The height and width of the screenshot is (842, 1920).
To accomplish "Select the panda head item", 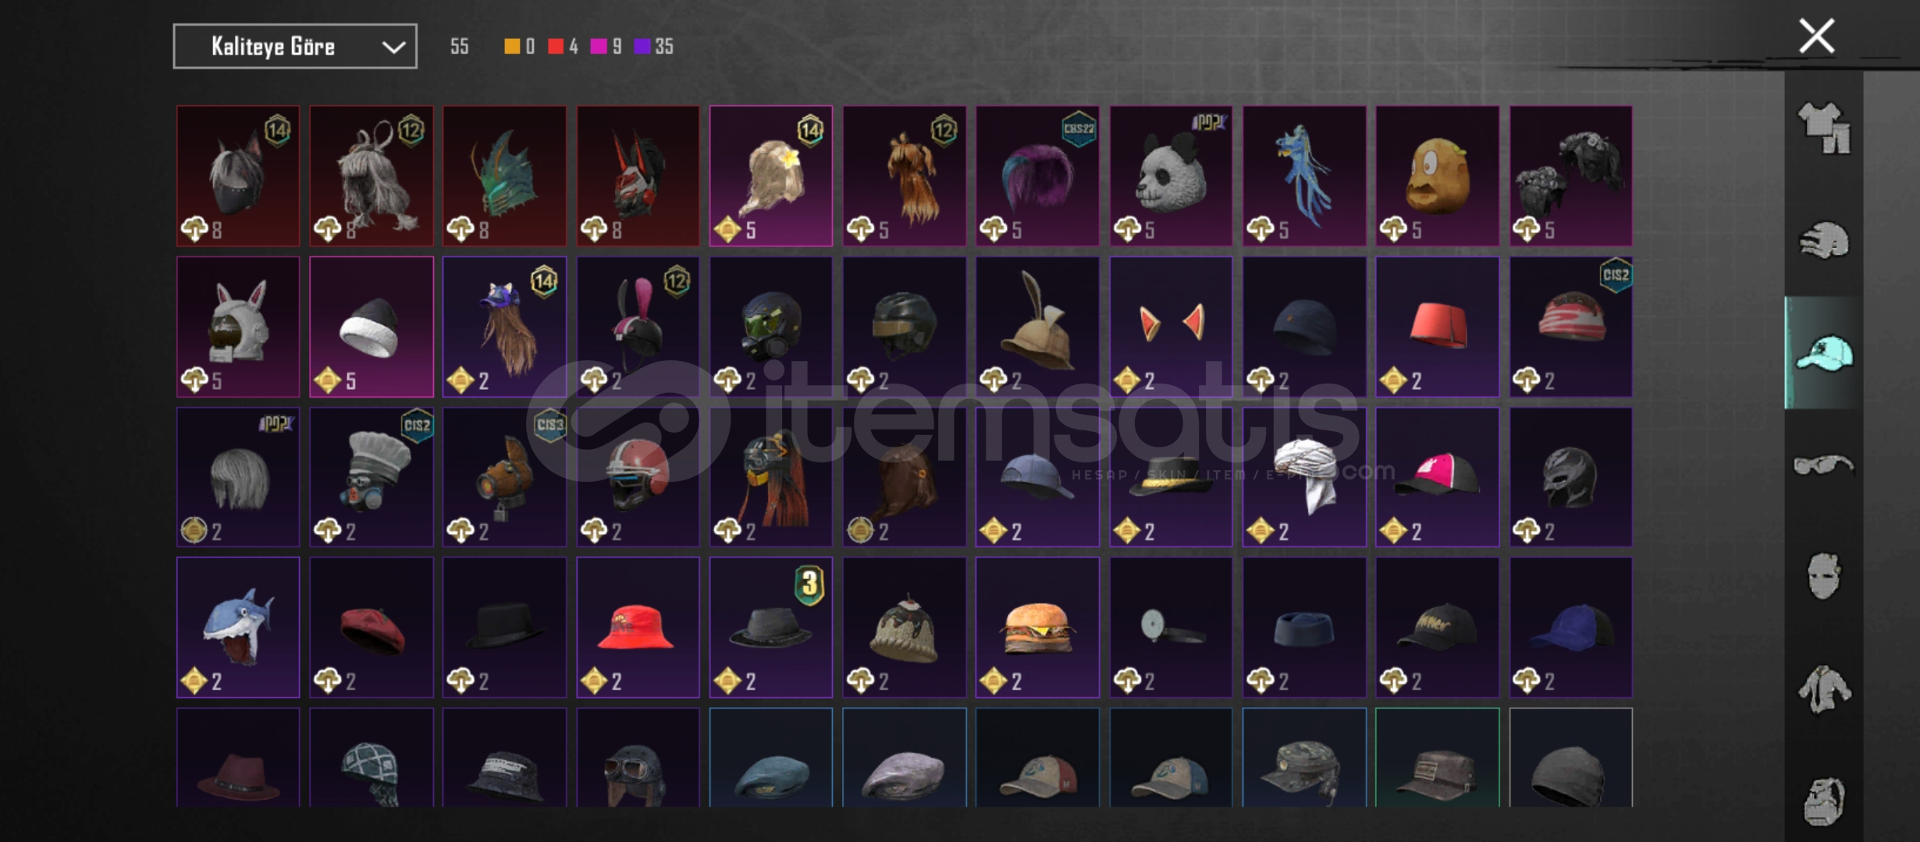I will pyautogui.click(x=1171, y=176).
